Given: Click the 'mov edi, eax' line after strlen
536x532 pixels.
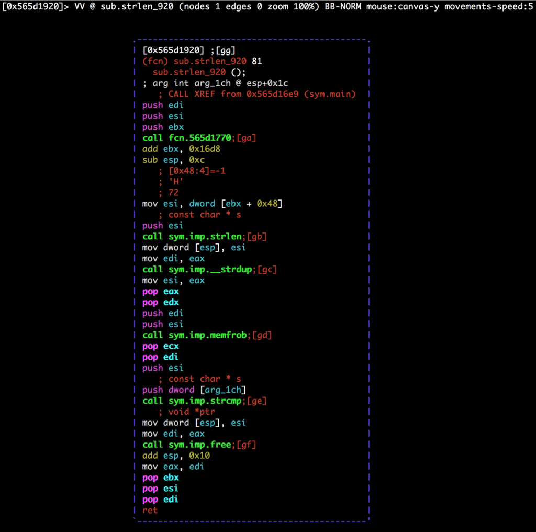Looking at the screenshot, I should click(173, 258).
